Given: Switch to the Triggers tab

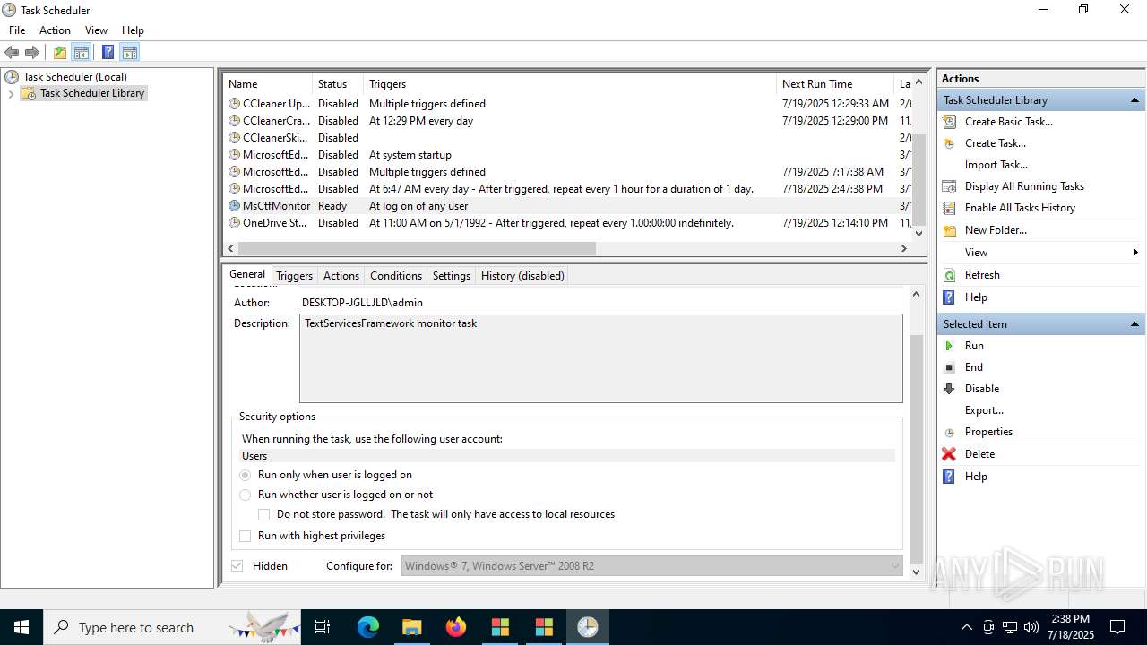Looking at the screenshot, I should pyautogui.click(x=294, y=276).
